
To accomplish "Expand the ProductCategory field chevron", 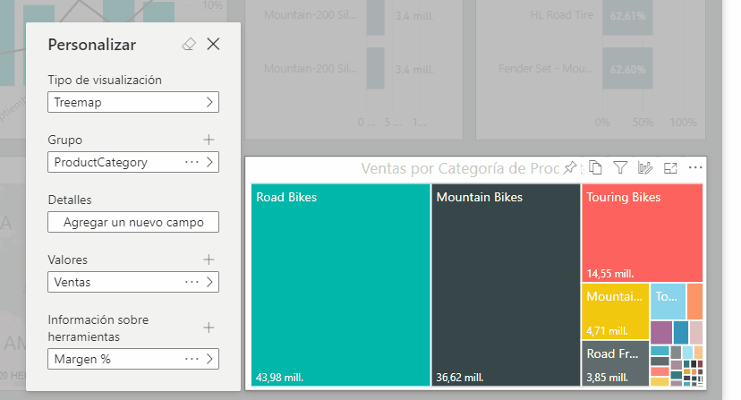I will pos(209,162).
